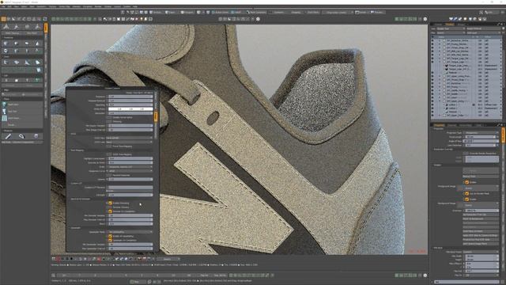Select the second tab next to Properties

(x=451, y=125)
